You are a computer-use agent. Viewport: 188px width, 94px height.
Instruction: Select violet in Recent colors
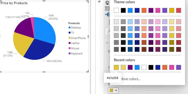[x=179, y=67]
